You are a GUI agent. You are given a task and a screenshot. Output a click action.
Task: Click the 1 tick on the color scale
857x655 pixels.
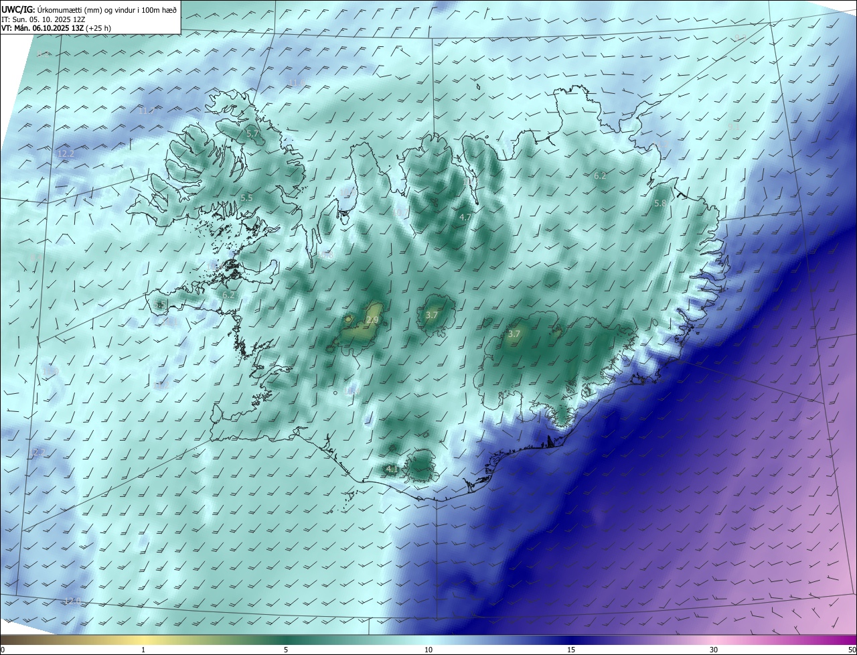[144, 650]
